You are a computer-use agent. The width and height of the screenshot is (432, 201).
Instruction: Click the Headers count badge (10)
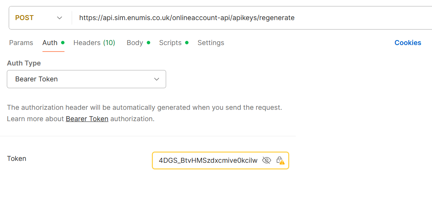coord(109,43)
